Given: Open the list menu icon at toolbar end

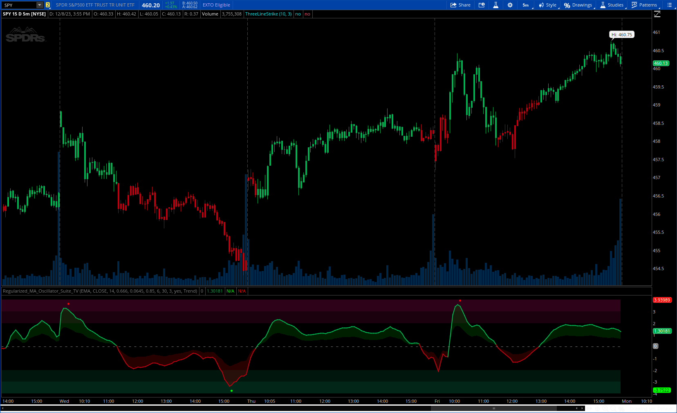Looking at the screenshot, I should [x=669, y=5].
